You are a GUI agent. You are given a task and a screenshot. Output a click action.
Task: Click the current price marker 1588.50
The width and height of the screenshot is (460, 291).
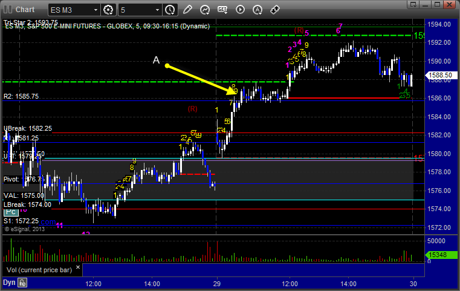click(x=441, y=75)
